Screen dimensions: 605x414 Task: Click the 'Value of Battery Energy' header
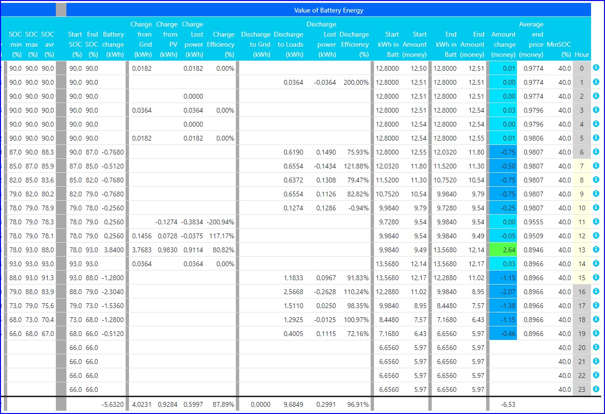click(328, 10)
